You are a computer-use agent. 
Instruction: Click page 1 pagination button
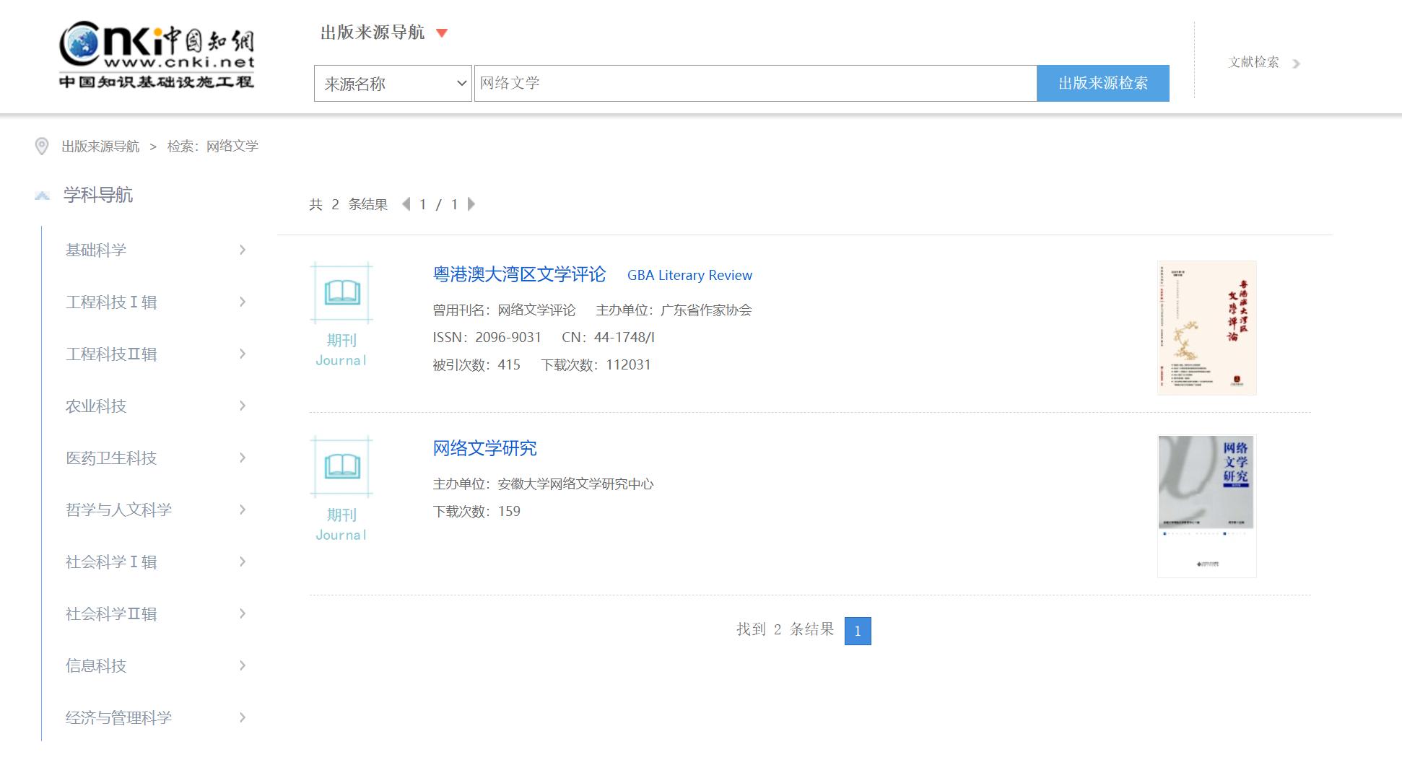pos(858,631)
